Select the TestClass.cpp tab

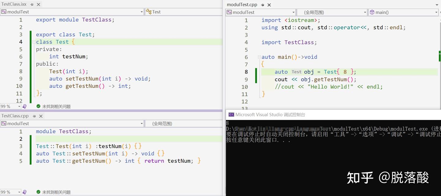pos(15,116)
